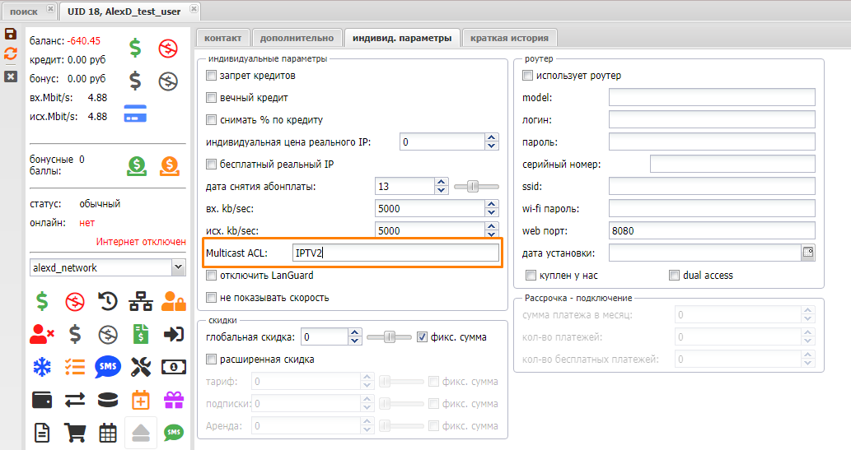The image size is (851, 450).
Task: Click the blue snowflake freeze icon
Action: [42, 366]
